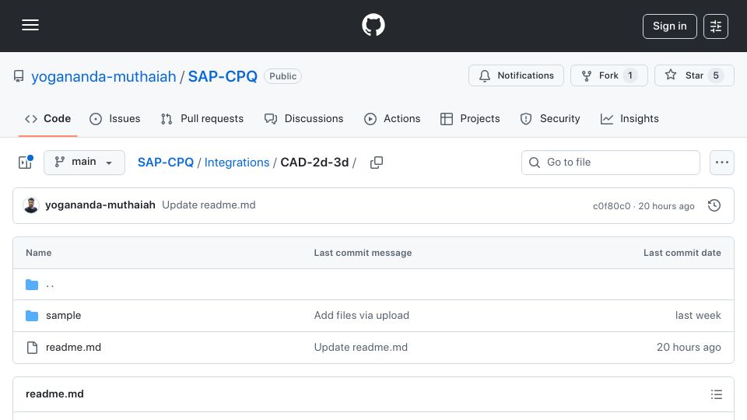Viewport: 747px width, 420px height.
Task: Click the Last commit date column header
Action: click(682, 253)
